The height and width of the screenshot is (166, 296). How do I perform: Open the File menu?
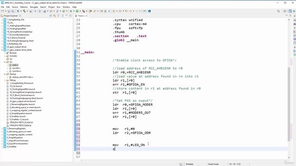click(2, 7)
